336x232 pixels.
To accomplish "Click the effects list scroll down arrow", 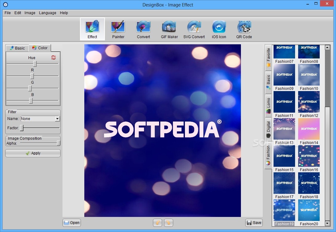I will click(x=327, y=223).
